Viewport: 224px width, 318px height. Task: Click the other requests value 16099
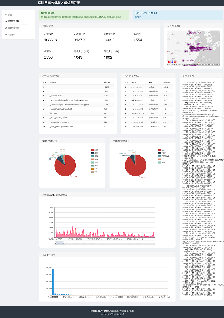pyautogui.click(x=109, y=40)
